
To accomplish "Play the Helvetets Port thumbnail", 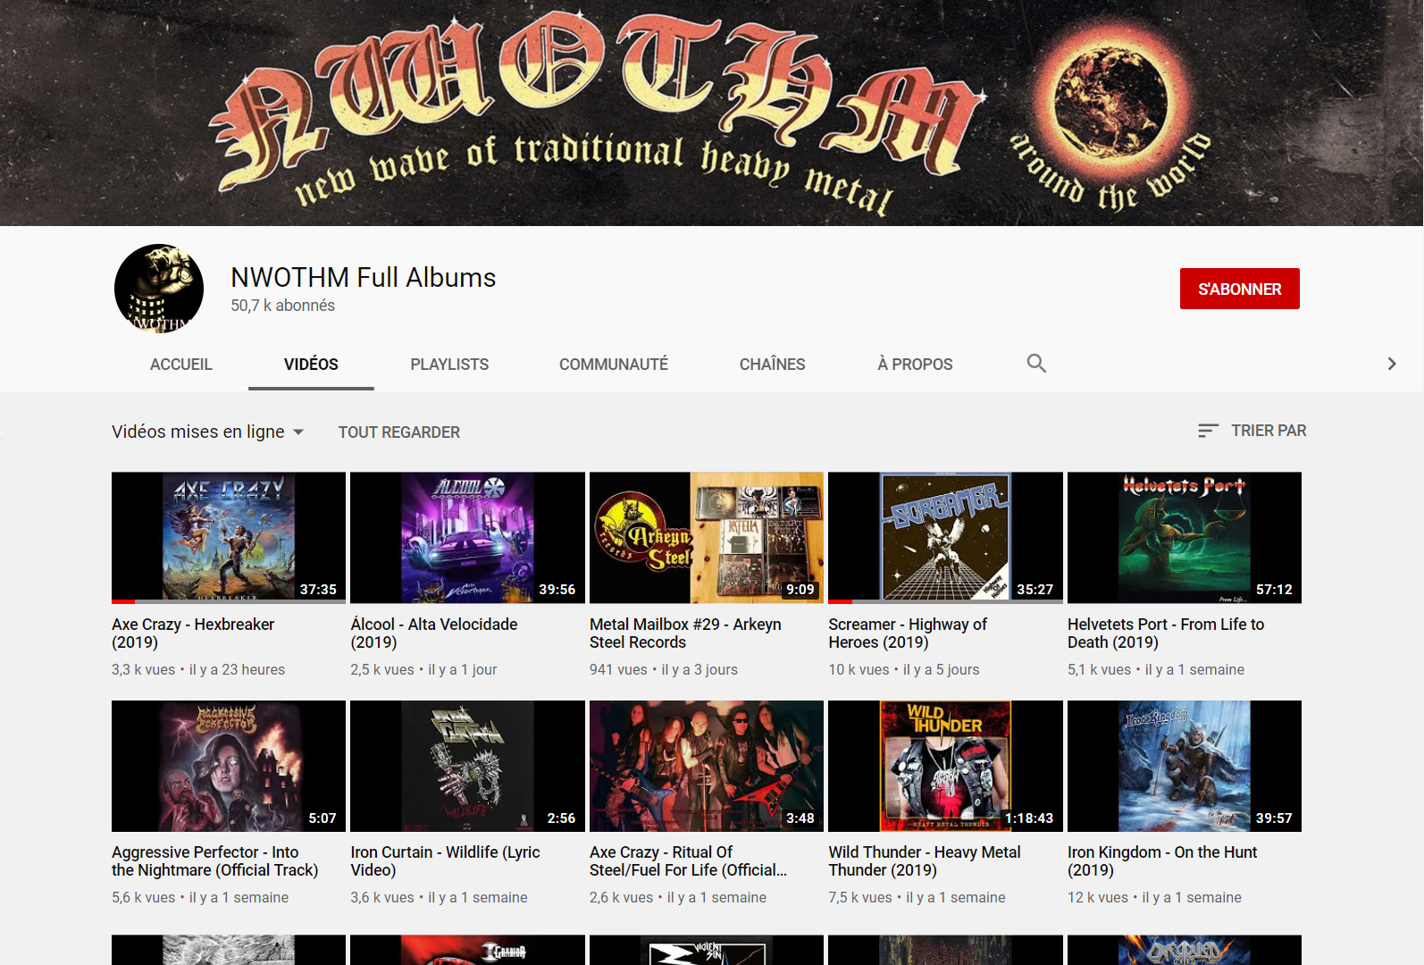I will point(1185,538).
